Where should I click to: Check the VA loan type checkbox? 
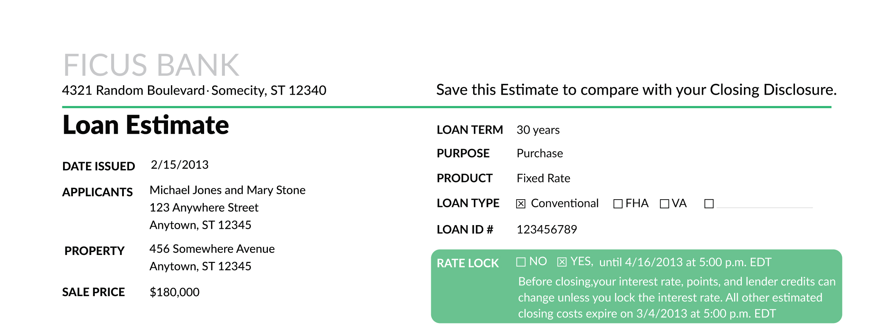664,204
